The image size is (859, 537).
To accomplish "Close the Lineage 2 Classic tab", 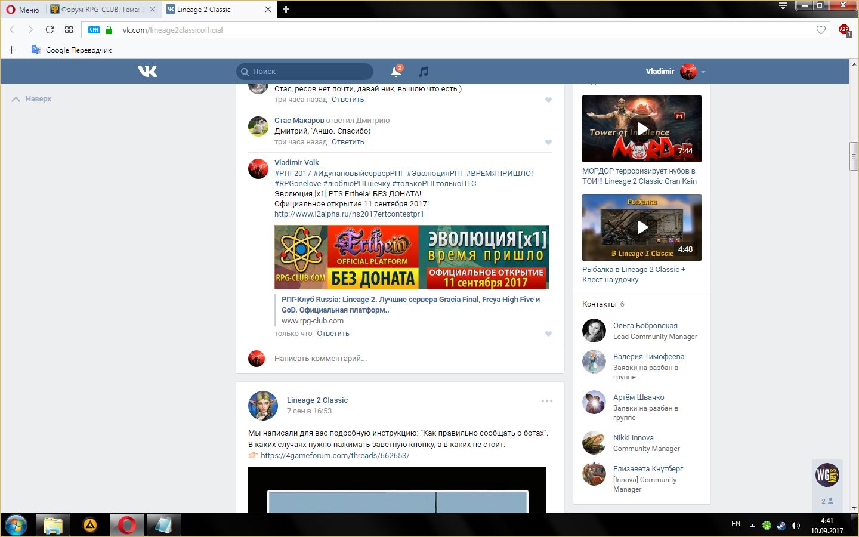I will tap(268, 10).
